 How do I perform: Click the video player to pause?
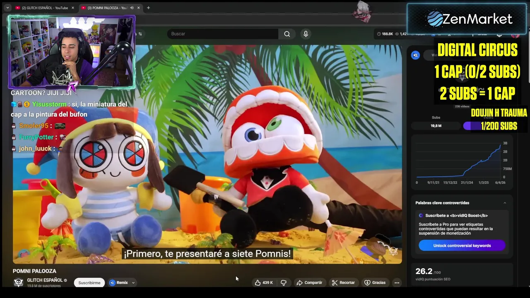coord(207,154)
